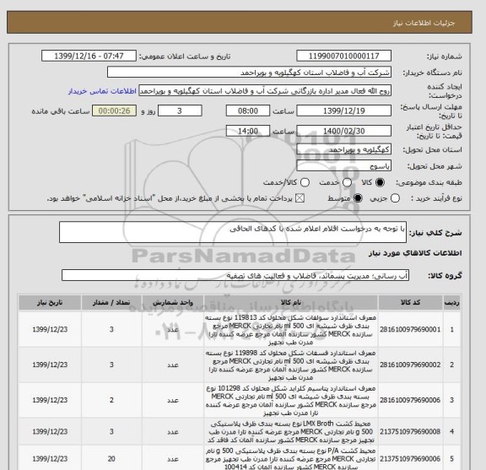Click the ردیف column header
Image resolution: width=486 pixels, height=470 pixels.
coord(451,303)
